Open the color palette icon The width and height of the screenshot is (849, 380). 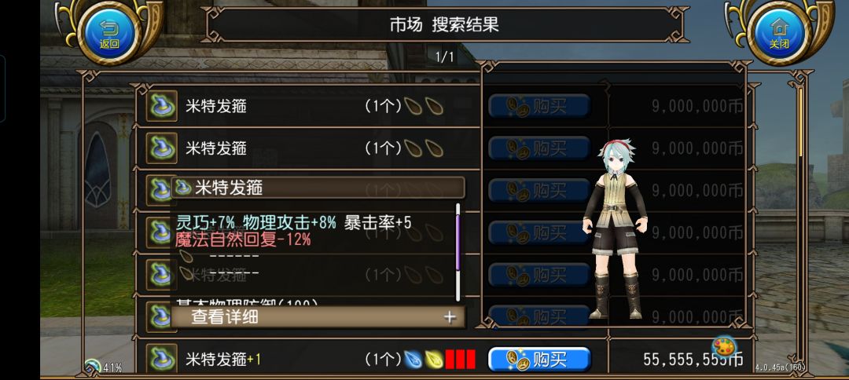pyautogui.click(x=723, y=346)
